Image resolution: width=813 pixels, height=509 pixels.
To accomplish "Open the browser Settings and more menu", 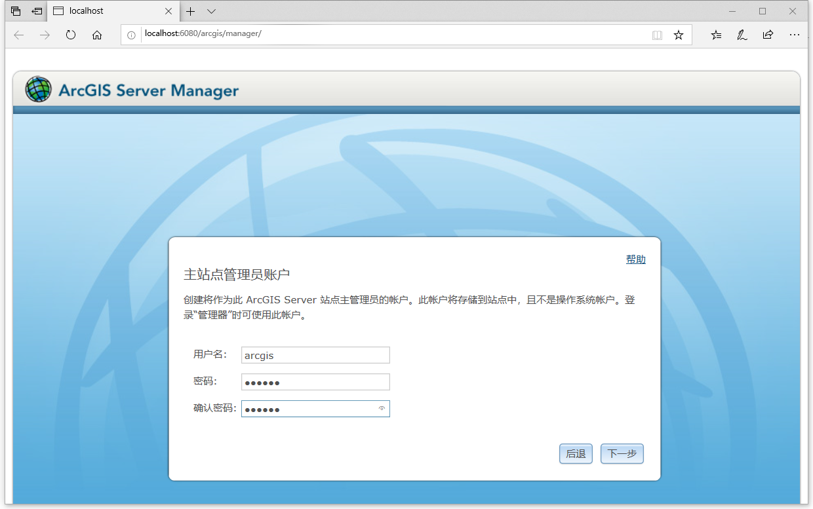I will (x=795, y=35).
